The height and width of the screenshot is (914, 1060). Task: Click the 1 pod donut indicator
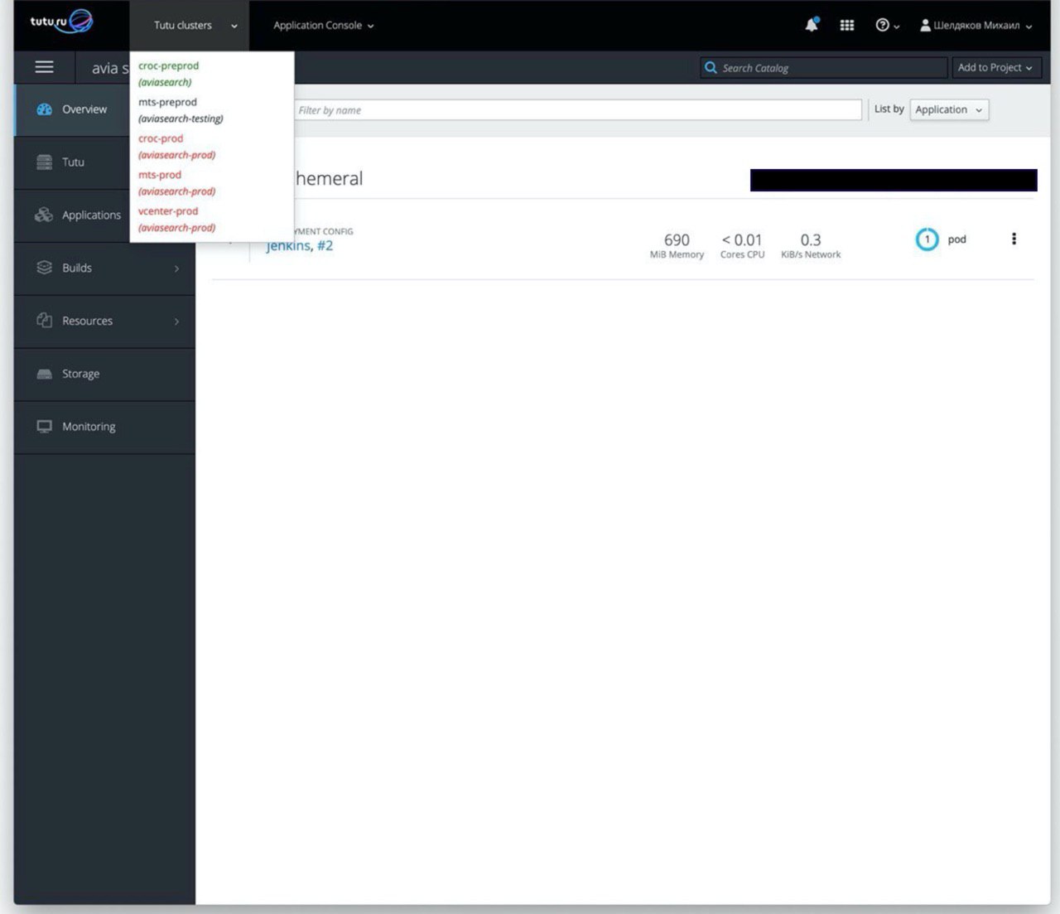click(927, 239)
